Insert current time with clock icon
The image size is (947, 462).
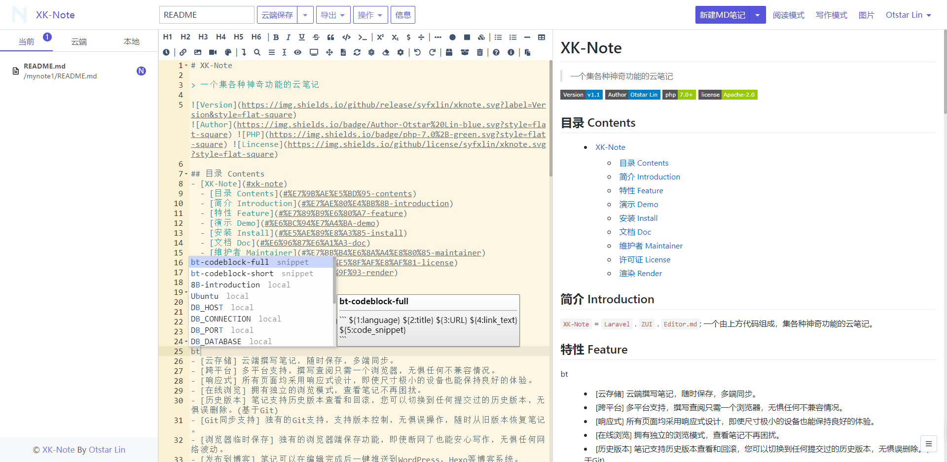(x=166, y=52)
